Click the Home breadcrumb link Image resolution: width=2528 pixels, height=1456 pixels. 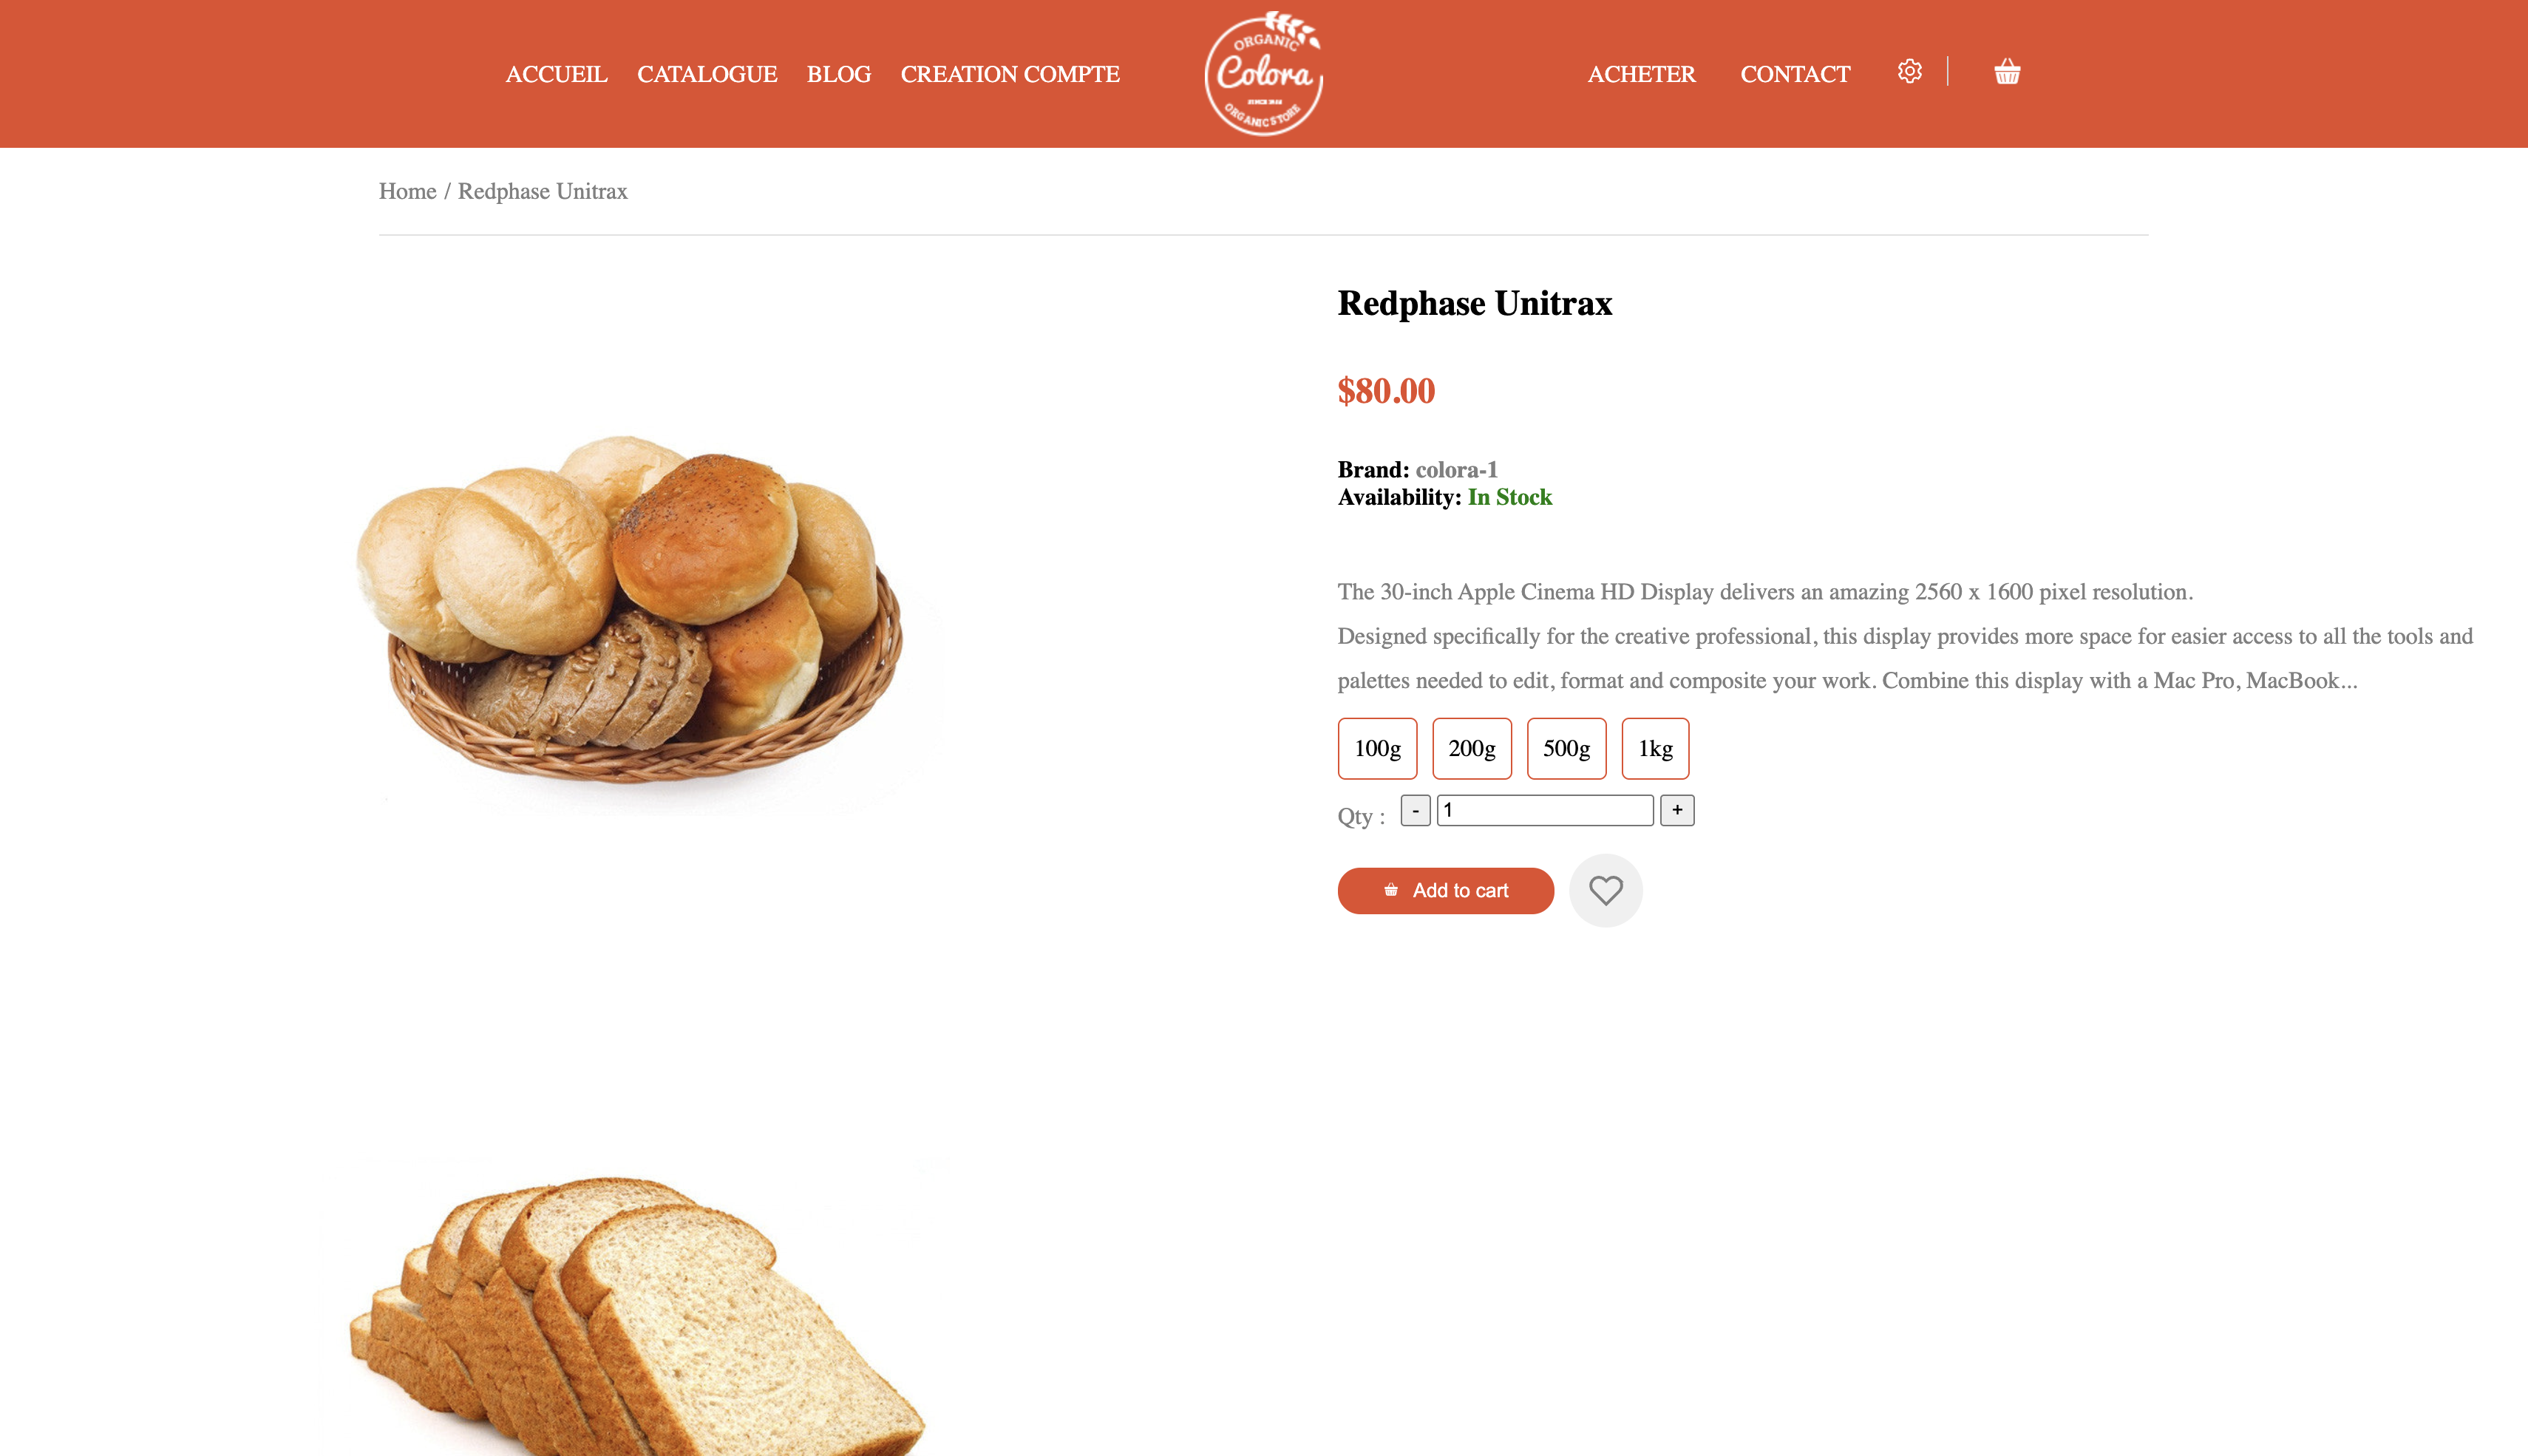pos(407,191)
